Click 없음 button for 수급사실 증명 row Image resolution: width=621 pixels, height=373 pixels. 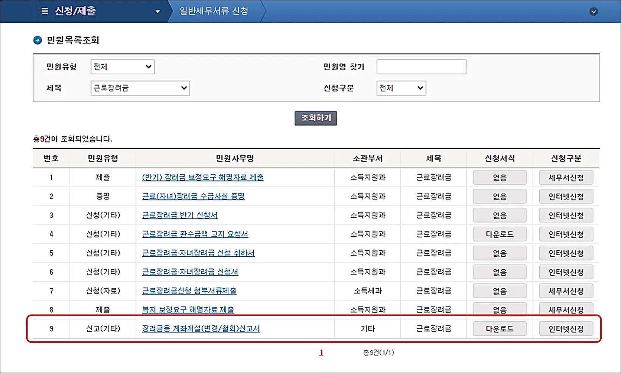click(x=500, y=196)
